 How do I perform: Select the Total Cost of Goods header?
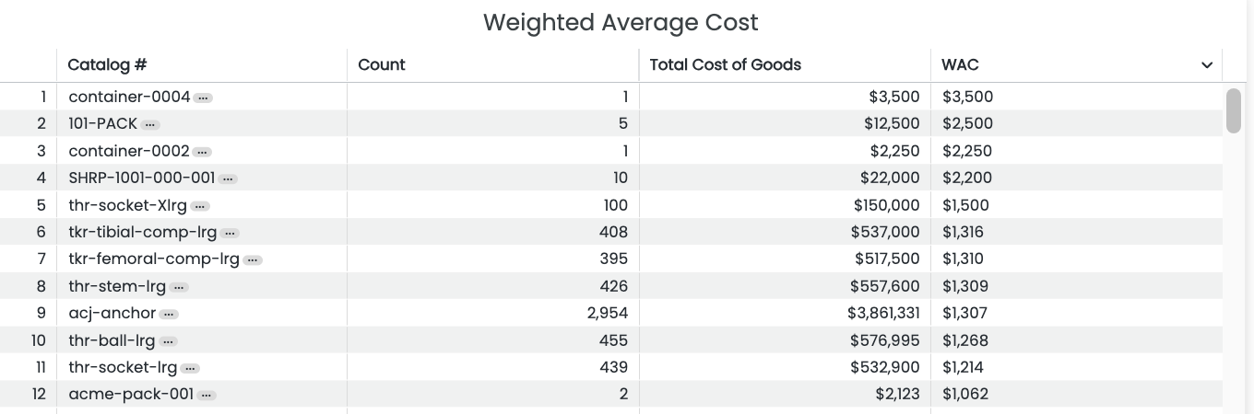726,64
